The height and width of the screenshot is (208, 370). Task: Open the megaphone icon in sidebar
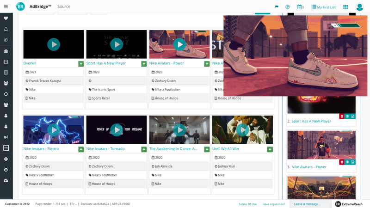click(x=6, y=137)
